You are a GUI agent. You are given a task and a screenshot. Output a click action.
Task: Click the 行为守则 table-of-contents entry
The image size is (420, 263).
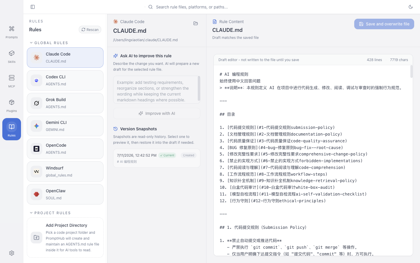pos(273,201)
